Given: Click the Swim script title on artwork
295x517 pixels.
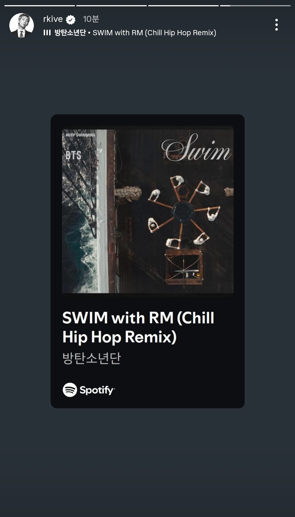Looking at the screenshot, I should click(196, 148).
